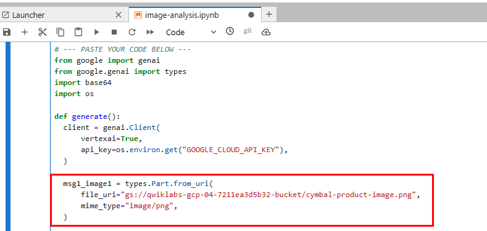Click the git toolbar button

(x=248, y=31)
